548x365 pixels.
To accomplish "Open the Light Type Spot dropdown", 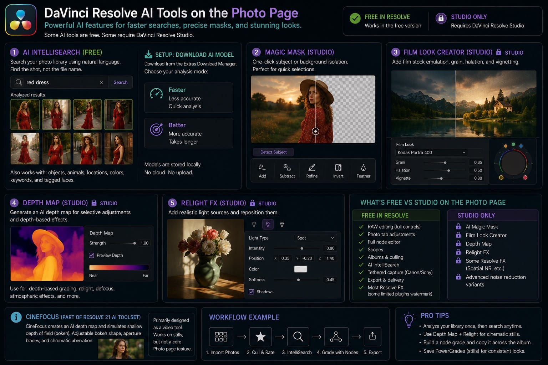I will click(315, 238).
